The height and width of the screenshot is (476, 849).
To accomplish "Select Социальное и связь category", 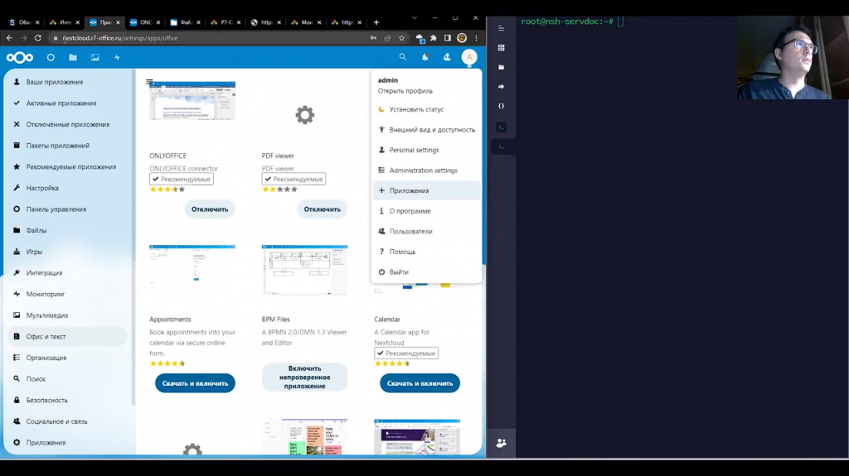I will pos(68,421).
